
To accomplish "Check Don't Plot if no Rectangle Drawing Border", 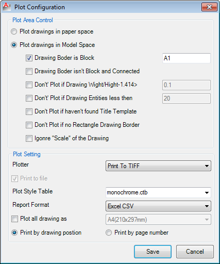I will (x=29, y=125).
